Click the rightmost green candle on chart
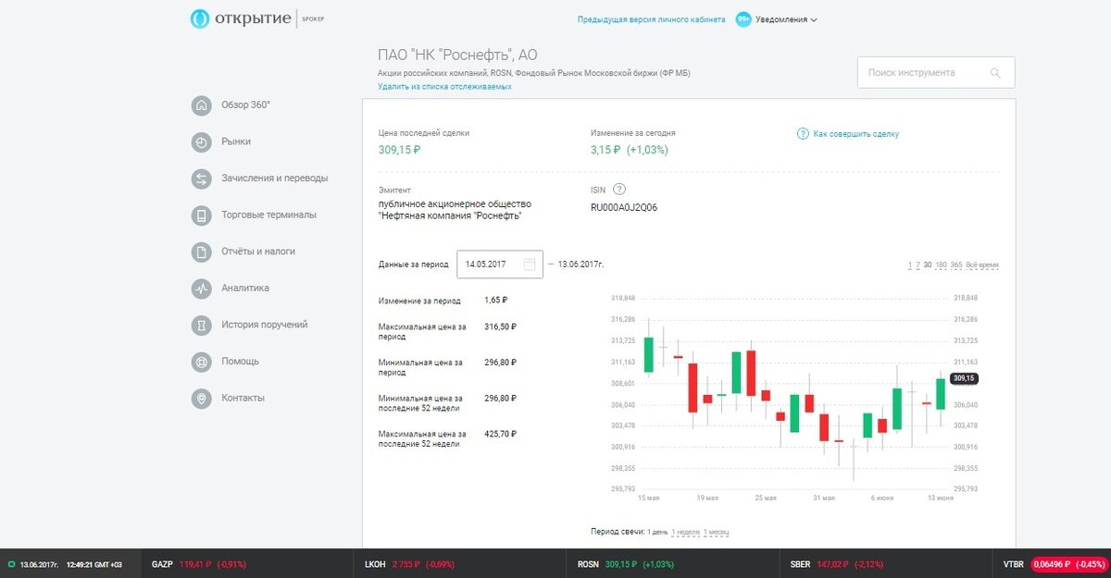Viewport: 1111px width, 578px height. click(x=941, y=394)
